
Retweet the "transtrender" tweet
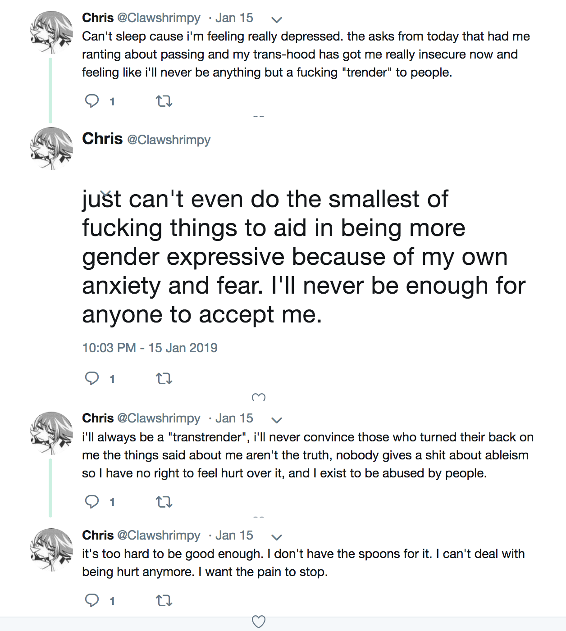[164, 502]
